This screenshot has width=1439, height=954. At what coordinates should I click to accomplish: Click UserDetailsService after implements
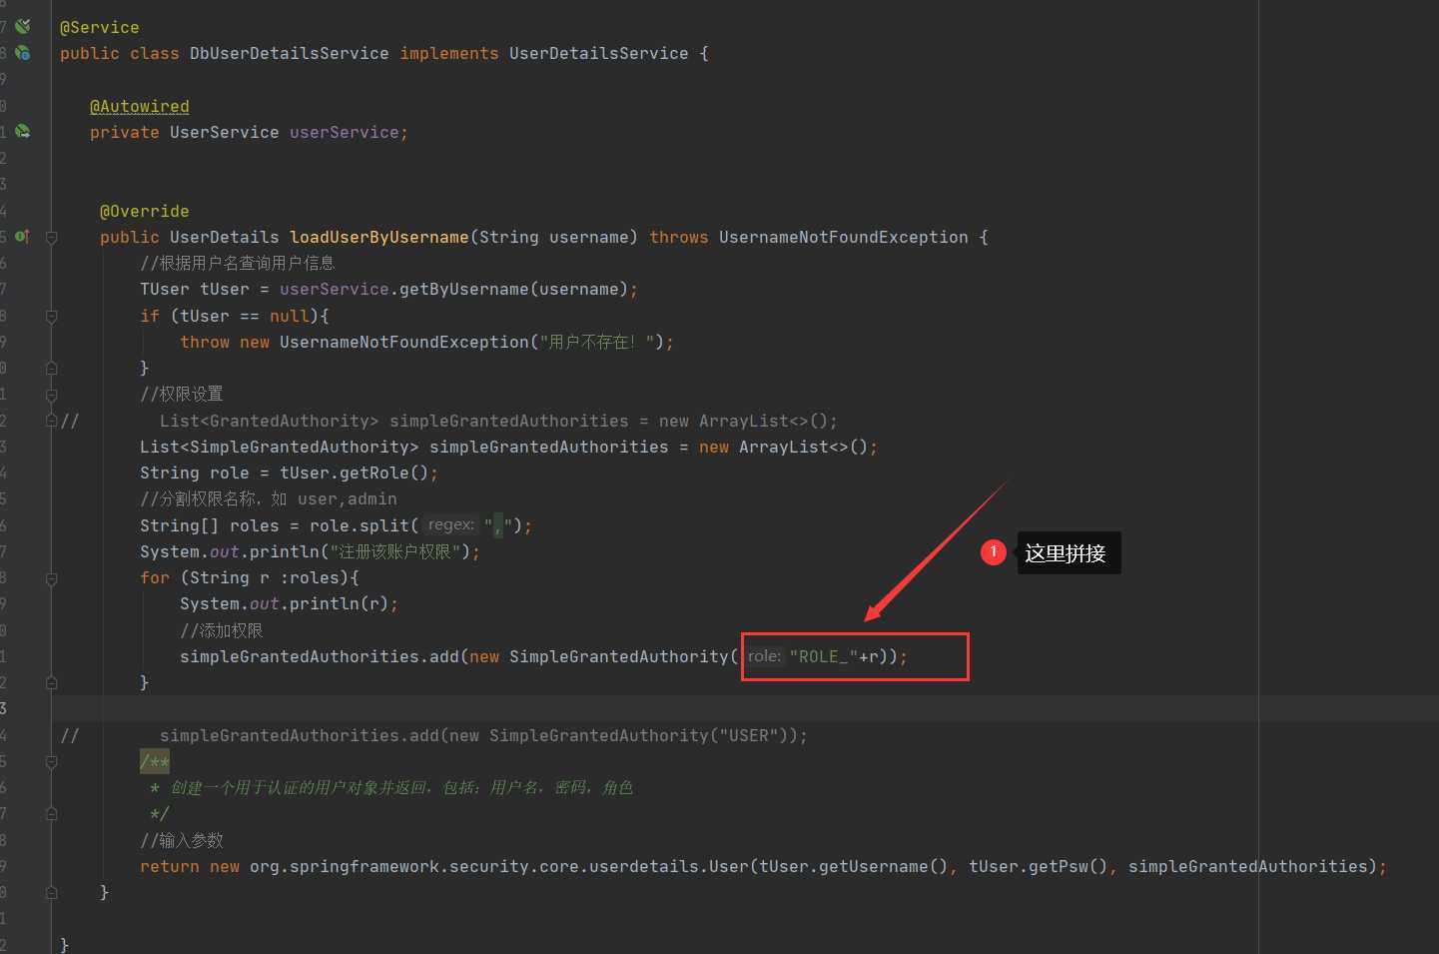point(599,53)
